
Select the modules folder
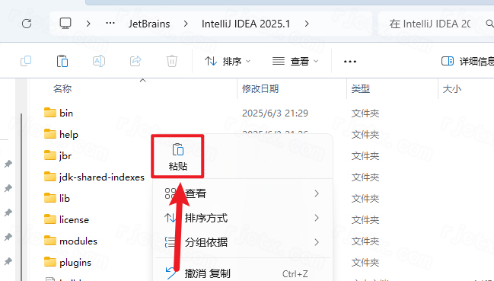click(x=78, y=241)
